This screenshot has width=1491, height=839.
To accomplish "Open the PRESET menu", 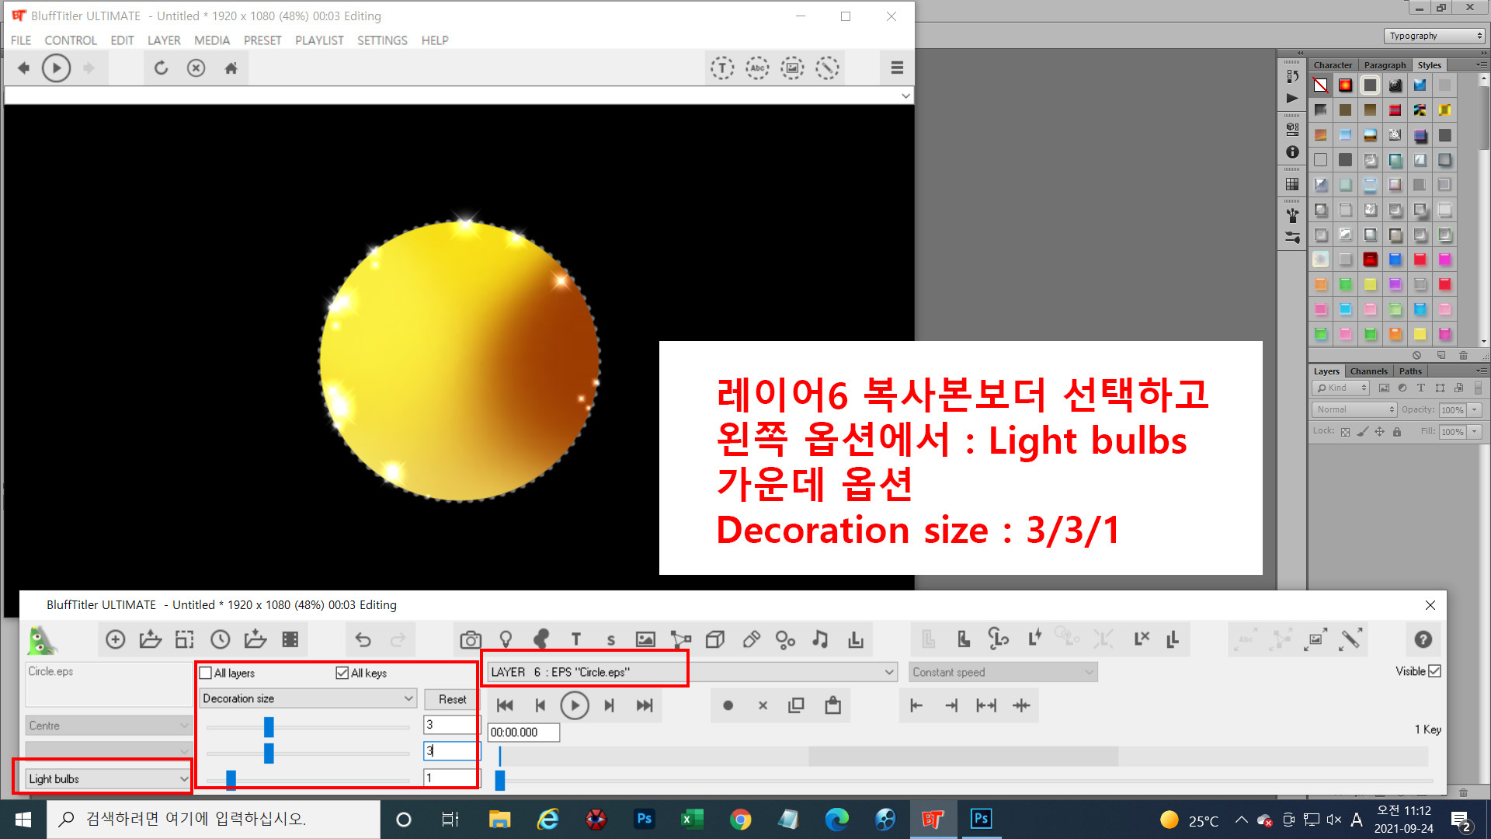I will tap(262, 40).
